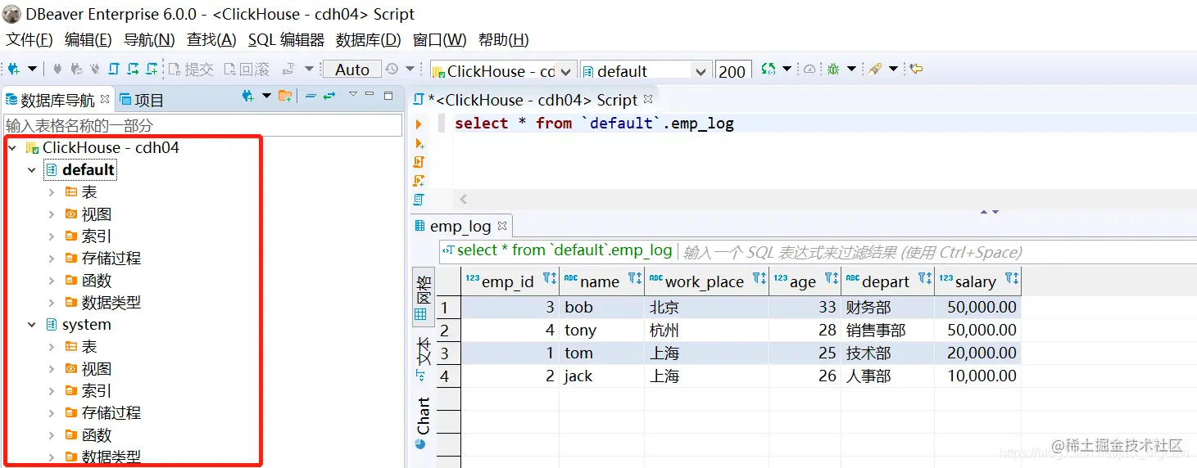The height and width of the screenshot is (468, 1197).
Task: Switch to the 项目 tab
Action: click(142, 100)
